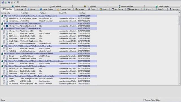
Task: Click the Image Hijacks tab icon
Action: pyautogui.click(x=128, y=9)
